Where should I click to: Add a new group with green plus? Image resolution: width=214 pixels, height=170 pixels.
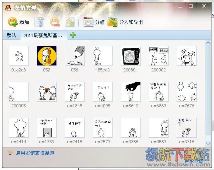(73, 35)
